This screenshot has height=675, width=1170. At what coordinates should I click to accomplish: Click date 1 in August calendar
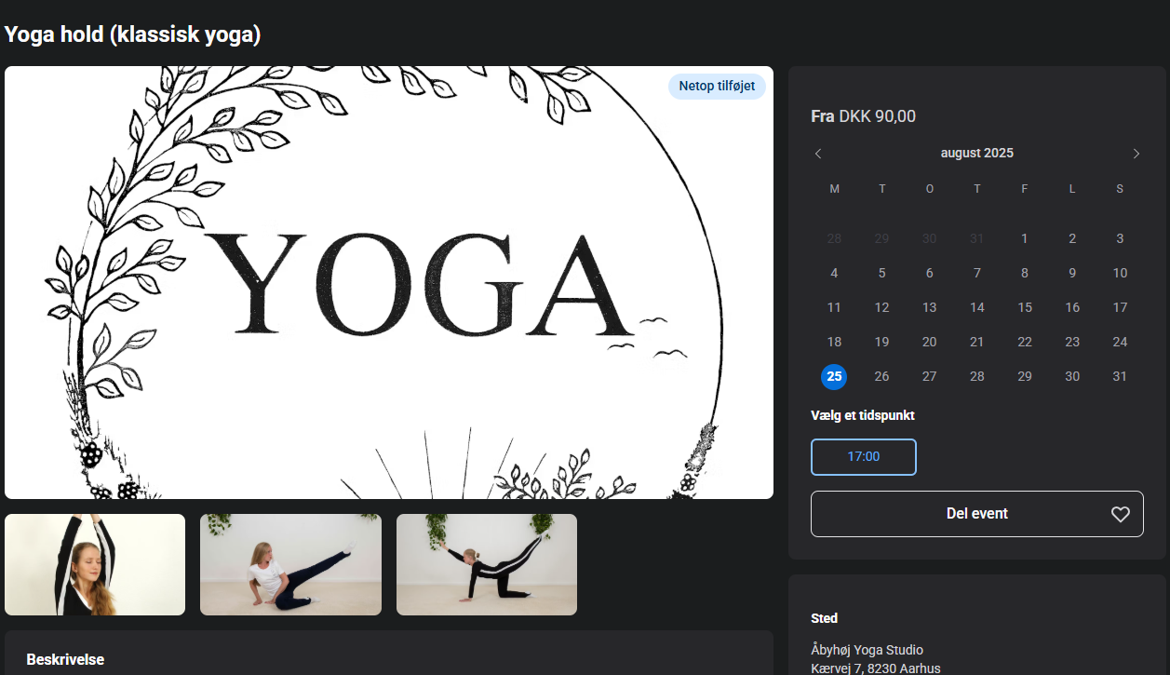coord(1025,238)
